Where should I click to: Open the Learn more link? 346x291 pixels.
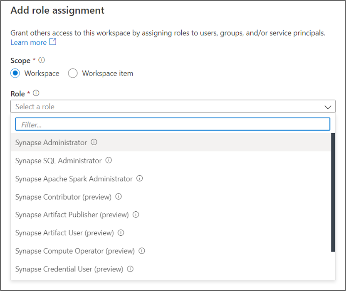point(29,42)
